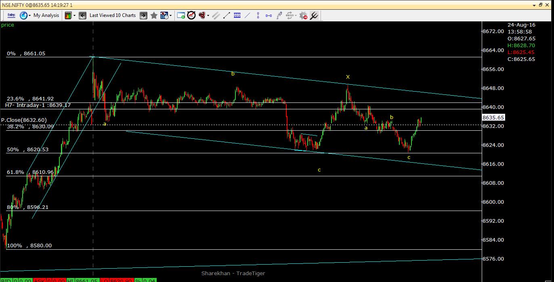Click the 8672.00 price axis label
The height and width of the screenshot is (282, 554).
(x=493, y=31)
